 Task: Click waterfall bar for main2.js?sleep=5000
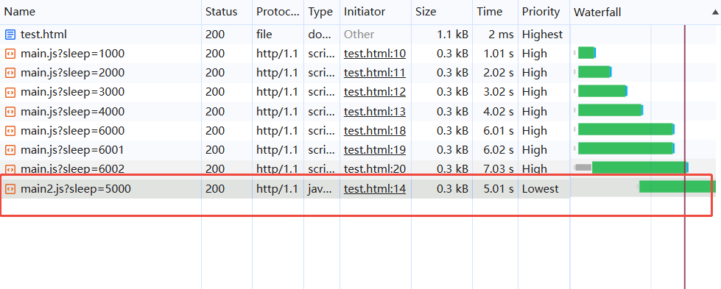(678, 187)
